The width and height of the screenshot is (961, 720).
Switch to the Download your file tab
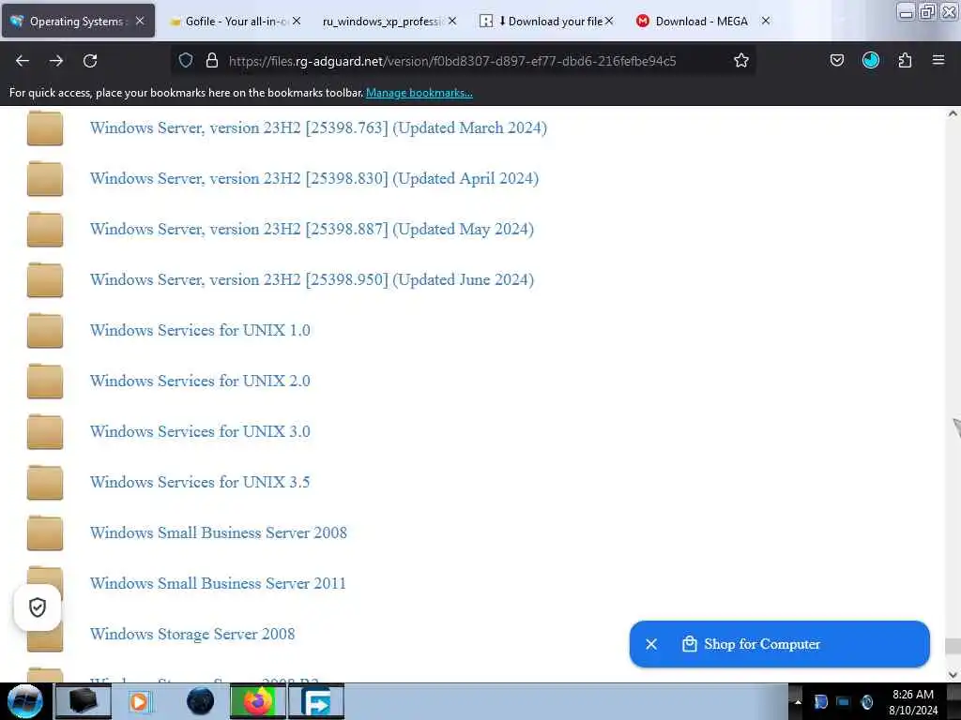[x=548, y=22]
